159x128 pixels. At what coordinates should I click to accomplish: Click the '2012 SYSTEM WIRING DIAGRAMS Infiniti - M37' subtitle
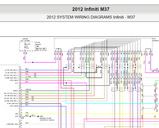[x=91, y=17]
